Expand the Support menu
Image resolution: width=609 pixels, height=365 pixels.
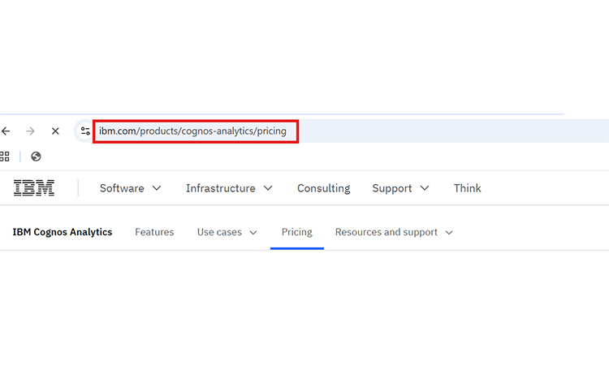400,188
